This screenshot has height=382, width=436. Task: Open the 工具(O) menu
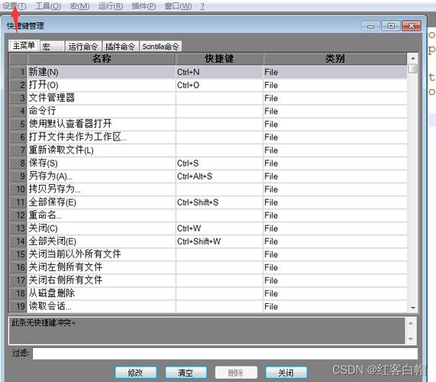(x=48, y=6)
